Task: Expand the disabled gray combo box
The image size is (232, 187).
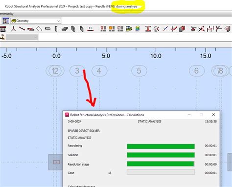Action: [22, 37]
